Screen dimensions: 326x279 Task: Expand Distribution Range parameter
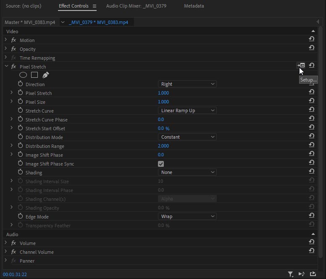point(12,145)
